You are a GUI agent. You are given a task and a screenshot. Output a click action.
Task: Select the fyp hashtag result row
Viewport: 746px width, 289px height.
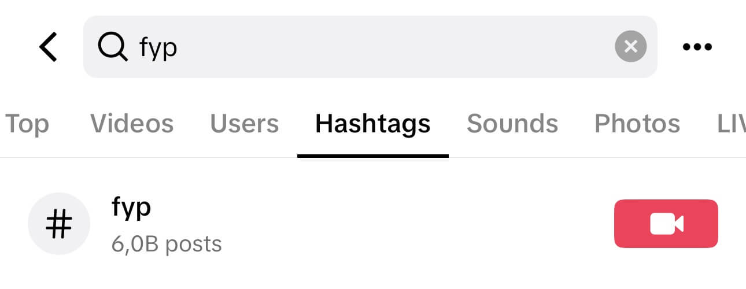tap(373, 224)
